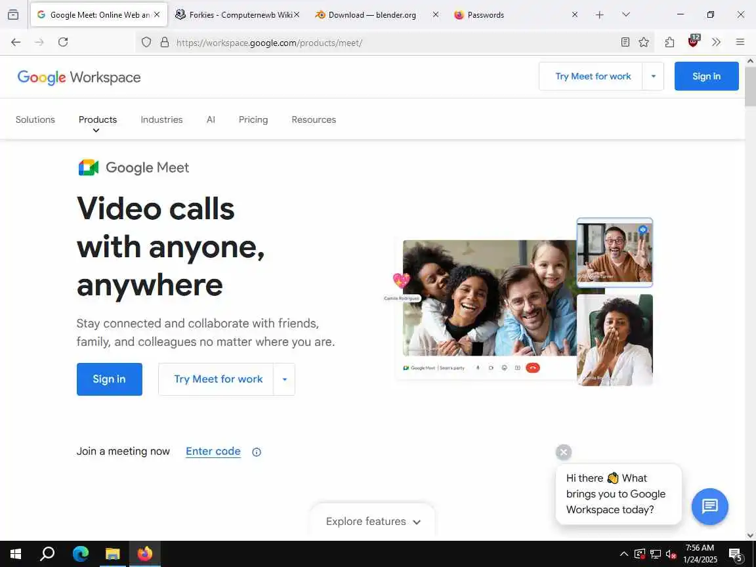Open File Explorer from taskbar
This screenshot has height=567, width=756.
pos(112,554)
